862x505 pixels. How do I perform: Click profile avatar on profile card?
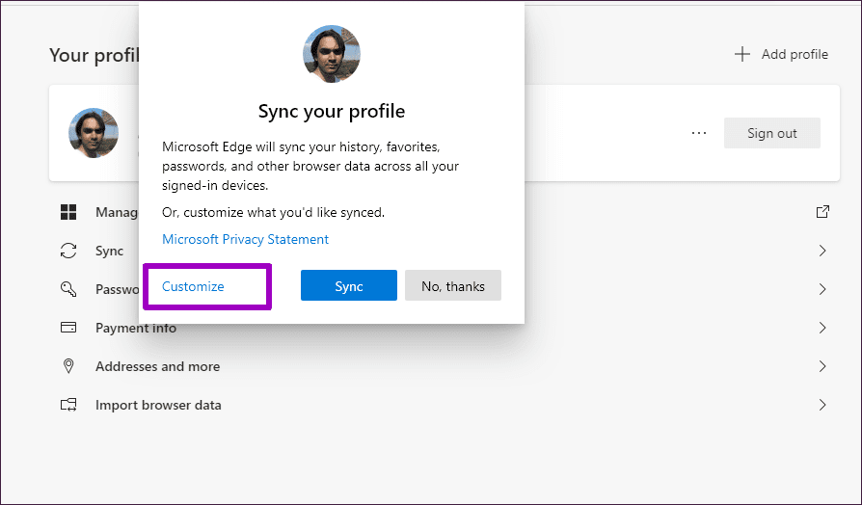[94, 133]
